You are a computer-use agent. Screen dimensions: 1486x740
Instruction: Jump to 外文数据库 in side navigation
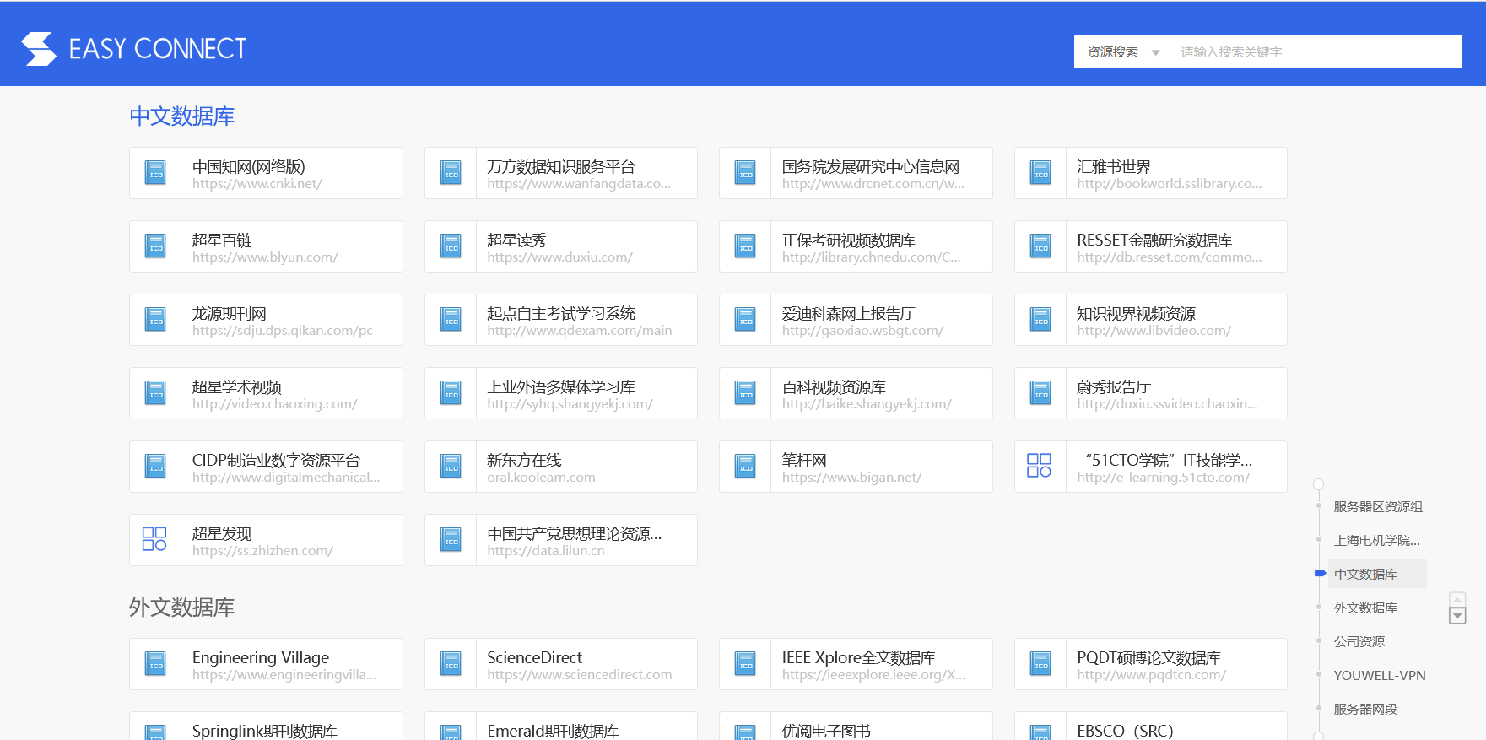pyautogui.click(x=1365, y=608)
